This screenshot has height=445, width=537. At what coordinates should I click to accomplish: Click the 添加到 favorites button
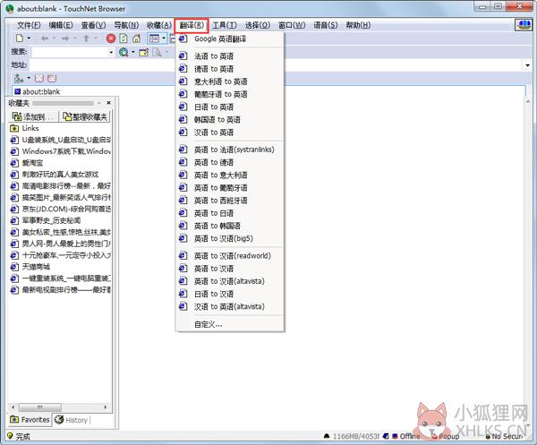pyautogui.click(x=33, y=116)
